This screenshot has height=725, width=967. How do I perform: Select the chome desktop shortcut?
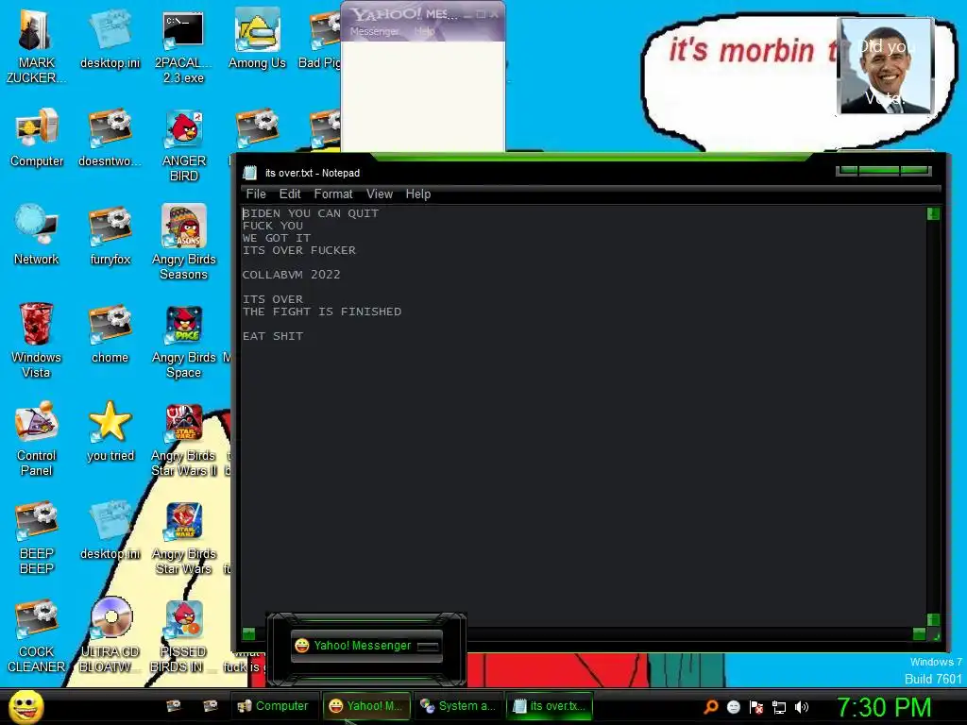coord(110,333)
